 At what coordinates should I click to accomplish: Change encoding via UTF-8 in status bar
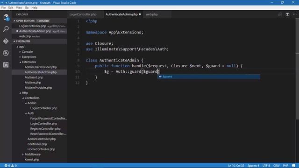(266, 166)
